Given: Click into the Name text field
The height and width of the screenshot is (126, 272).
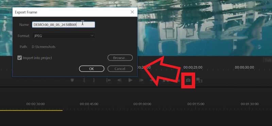Looking at the screenshot, I should tap(63, 24).
